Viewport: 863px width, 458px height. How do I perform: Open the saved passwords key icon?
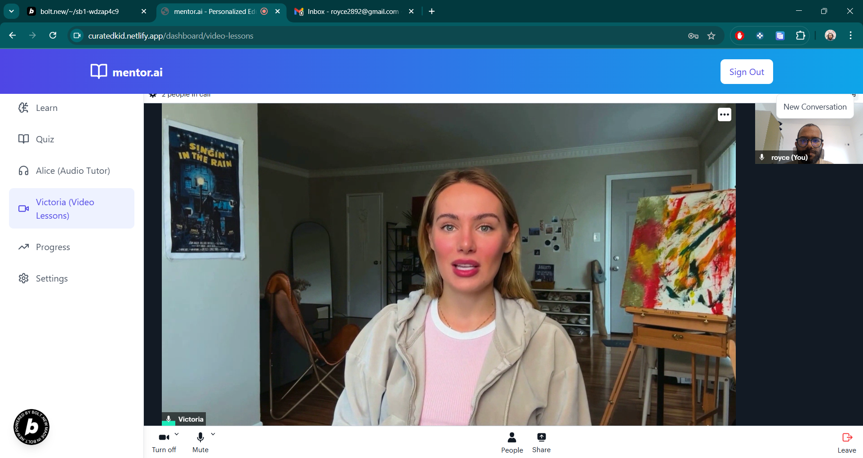tap(693, 35)
